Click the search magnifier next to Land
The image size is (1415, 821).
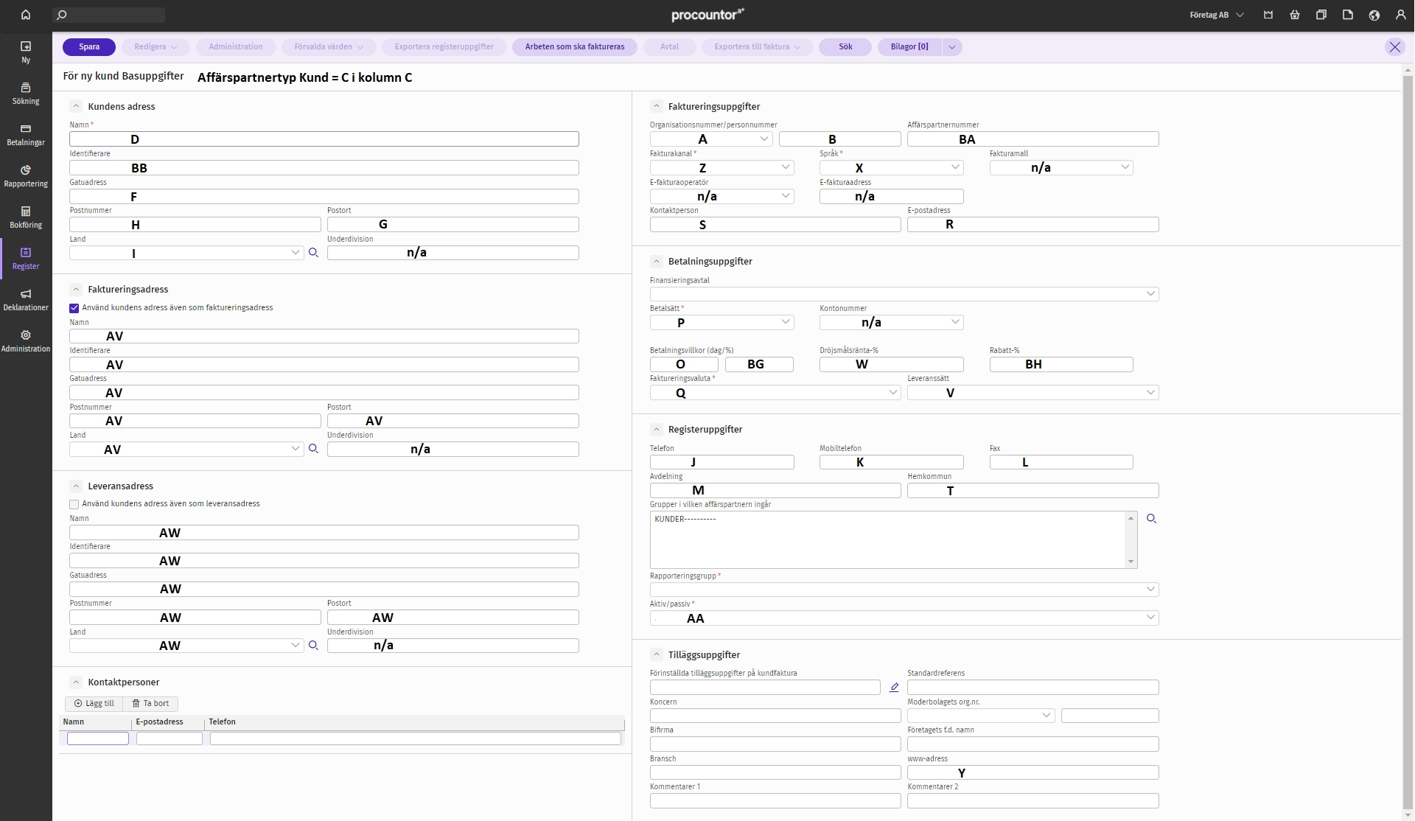click(x=313, y=253)
